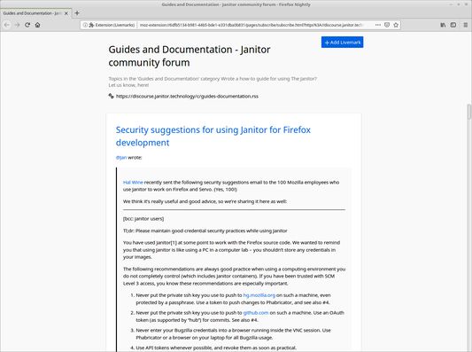This screenshot has height=352, width=472.
Task: Bookmark this page with the star icon
Action: (396, 25)
